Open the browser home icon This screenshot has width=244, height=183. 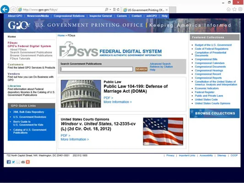[228, 10]
